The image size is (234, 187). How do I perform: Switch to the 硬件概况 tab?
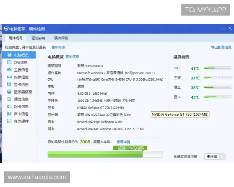16,38
